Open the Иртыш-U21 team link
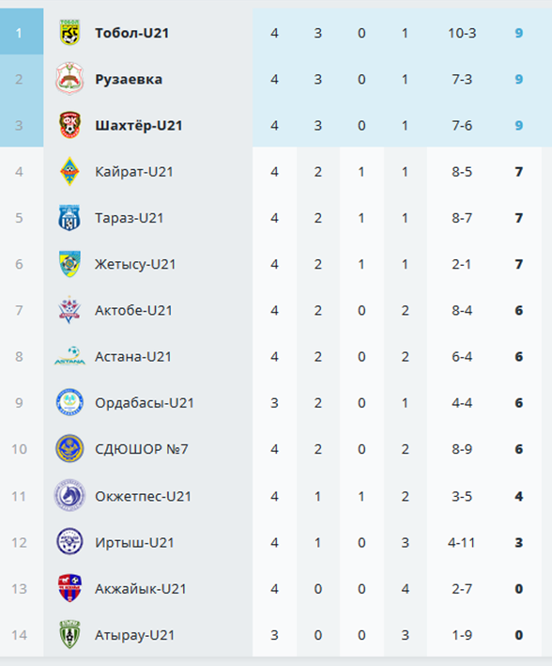Image resolution: width=552 pixels, height=666 pixels. click(134, 542)
